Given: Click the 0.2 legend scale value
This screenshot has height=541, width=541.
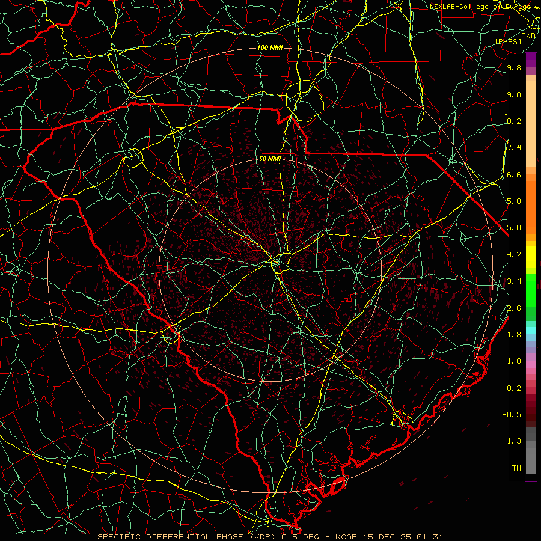Looking at the screenshot, I should (x=514, y=388).
